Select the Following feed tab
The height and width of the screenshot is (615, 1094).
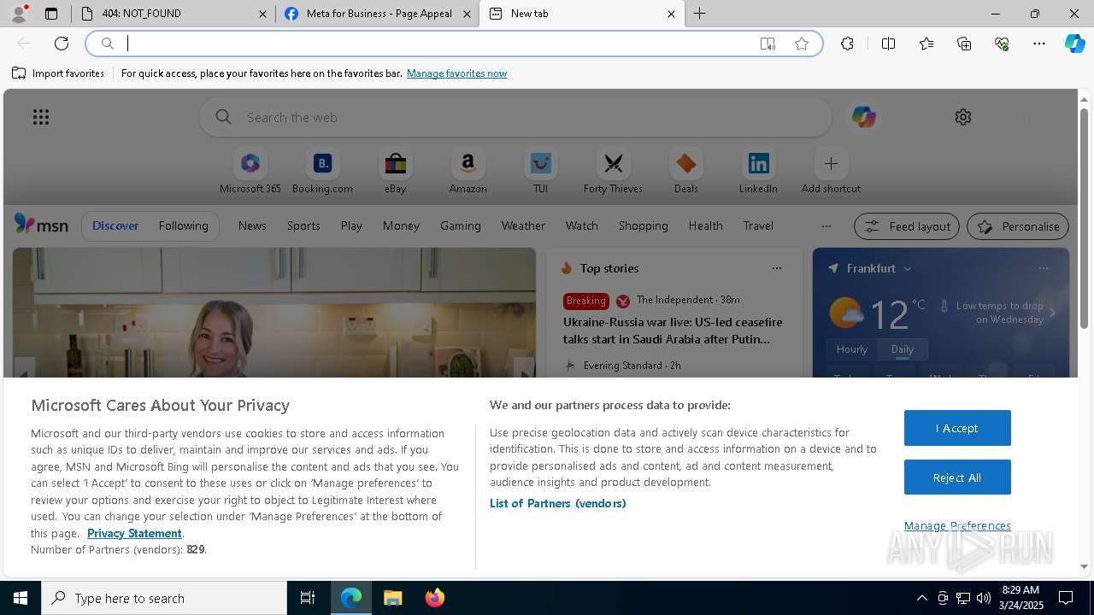183,225
